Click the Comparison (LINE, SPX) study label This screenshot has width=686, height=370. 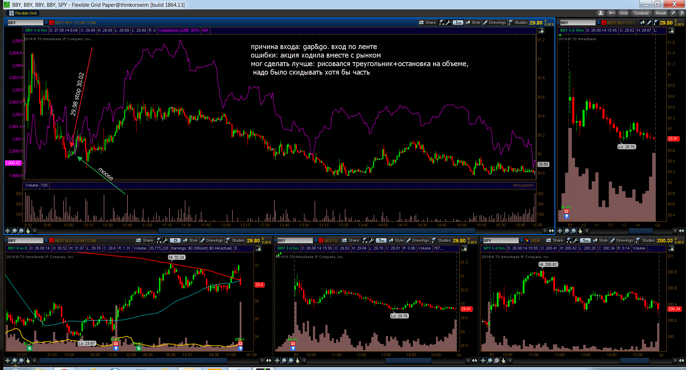179,31
